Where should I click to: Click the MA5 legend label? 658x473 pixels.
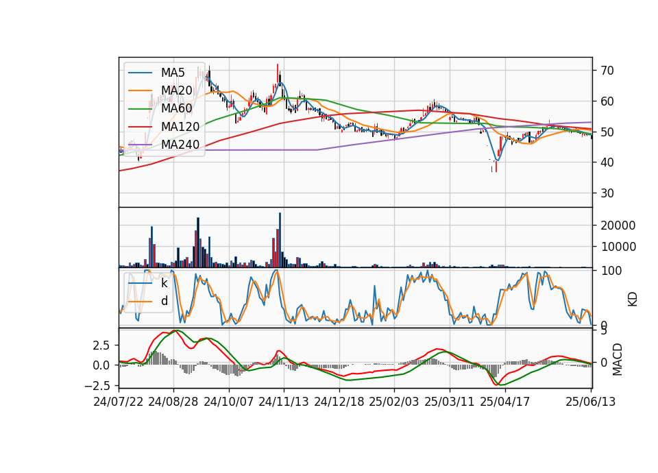173,73
